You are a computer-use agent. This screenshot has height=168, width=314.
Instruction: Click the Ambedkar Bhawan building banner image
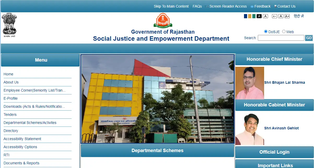click(x=158, y=99)
